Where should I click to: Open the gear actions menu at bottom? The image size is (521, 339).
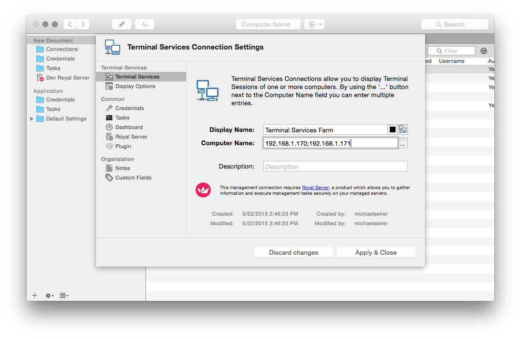coord(50,296)
